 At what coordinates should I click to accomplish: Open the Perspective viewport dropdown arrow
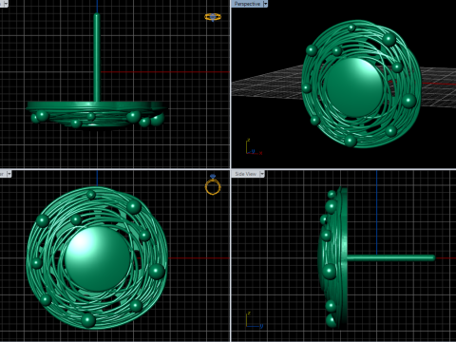point(265,4)
